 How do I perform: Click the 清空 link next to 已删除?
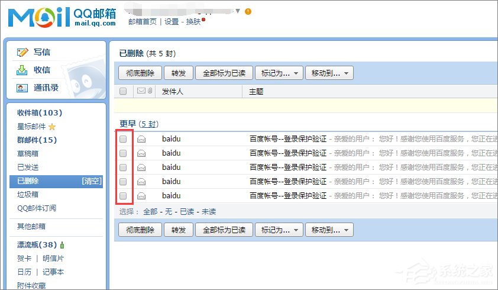coord(92,181)
